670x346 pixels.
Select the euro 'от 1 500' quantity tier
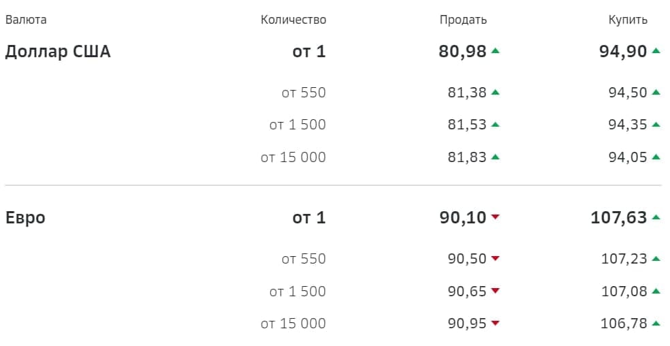point(298,292)
